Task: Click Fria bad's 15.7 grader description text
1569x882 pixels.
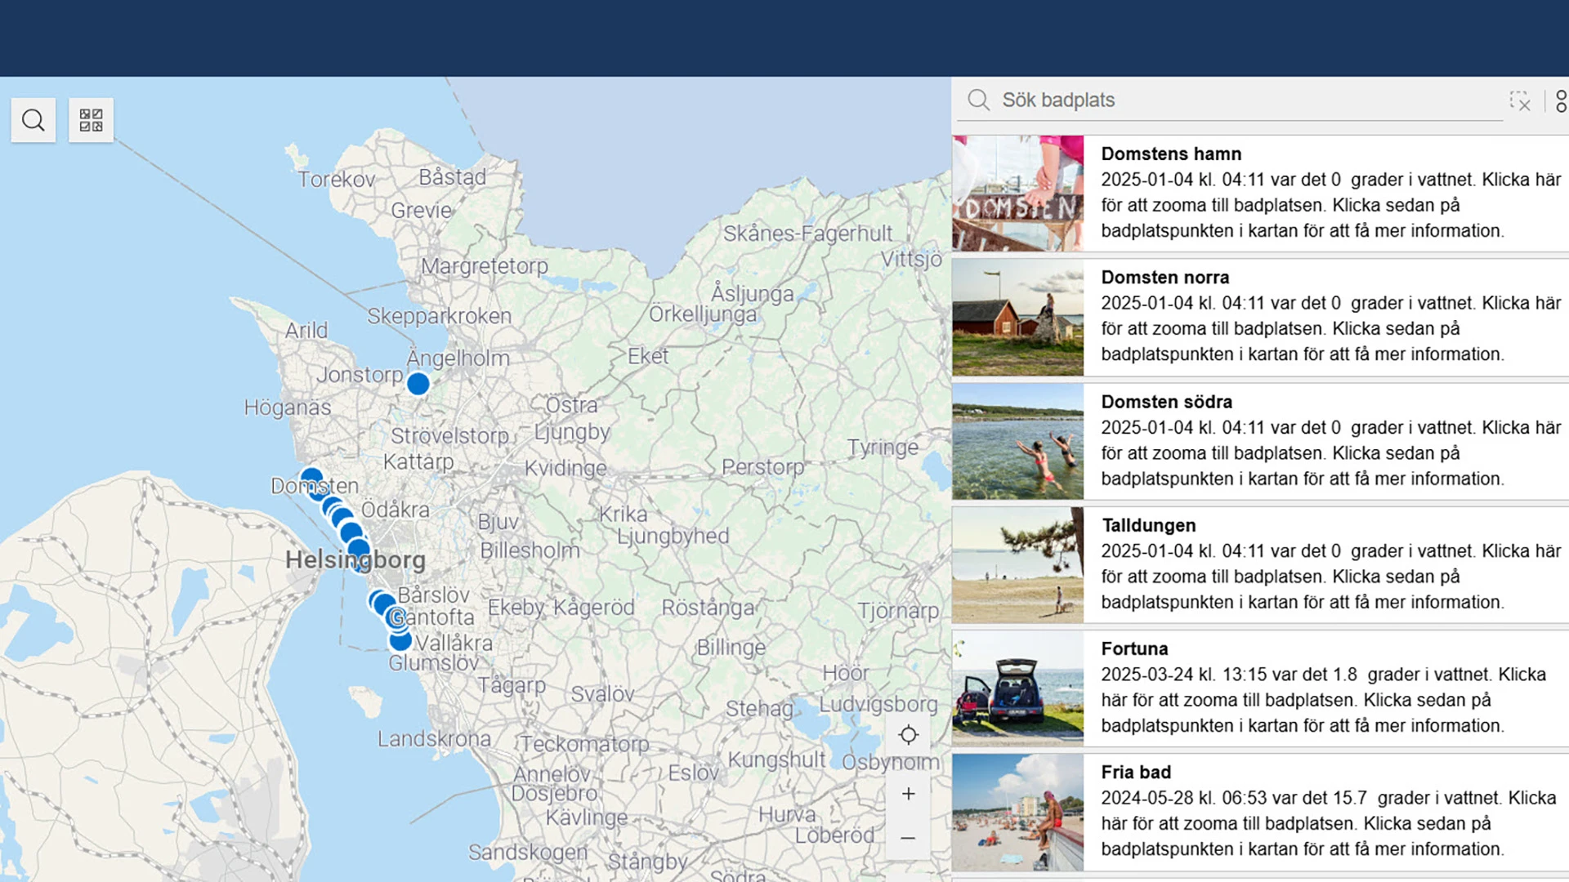Action: click(x=1328, y=823)
